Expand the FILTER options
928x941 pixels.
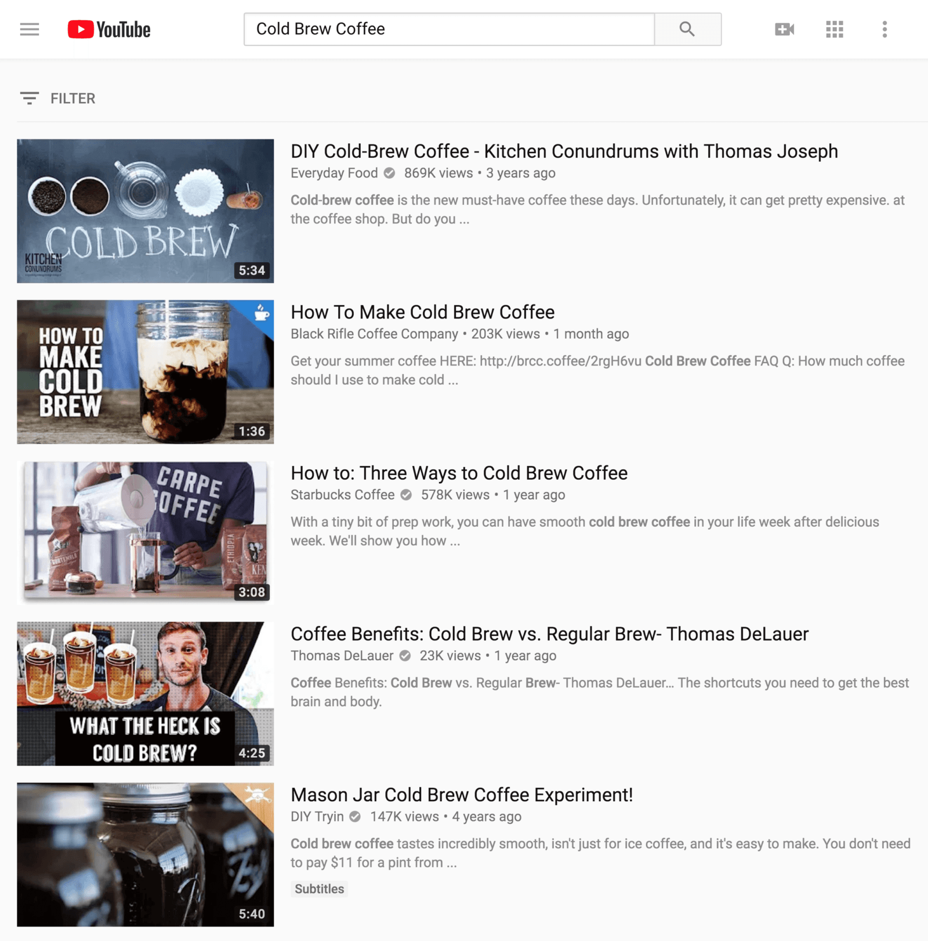click(57, 98)
